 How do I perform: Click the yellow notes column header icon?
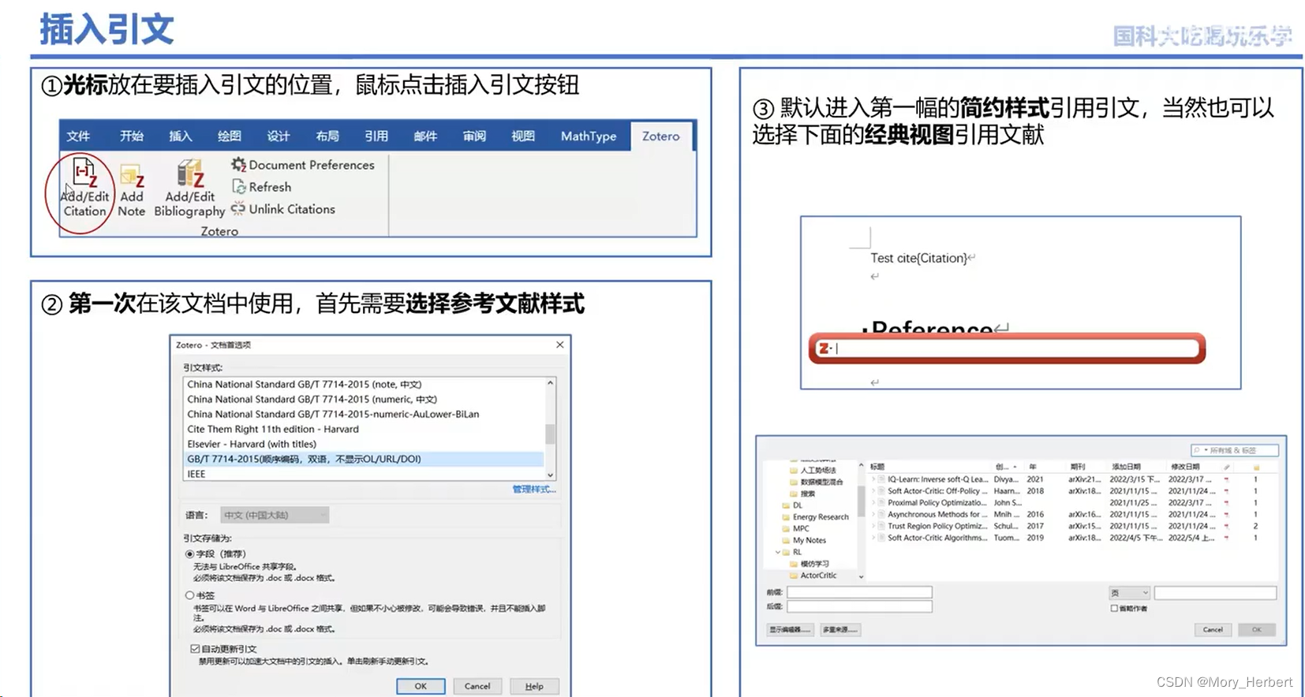coord(1256,468)
